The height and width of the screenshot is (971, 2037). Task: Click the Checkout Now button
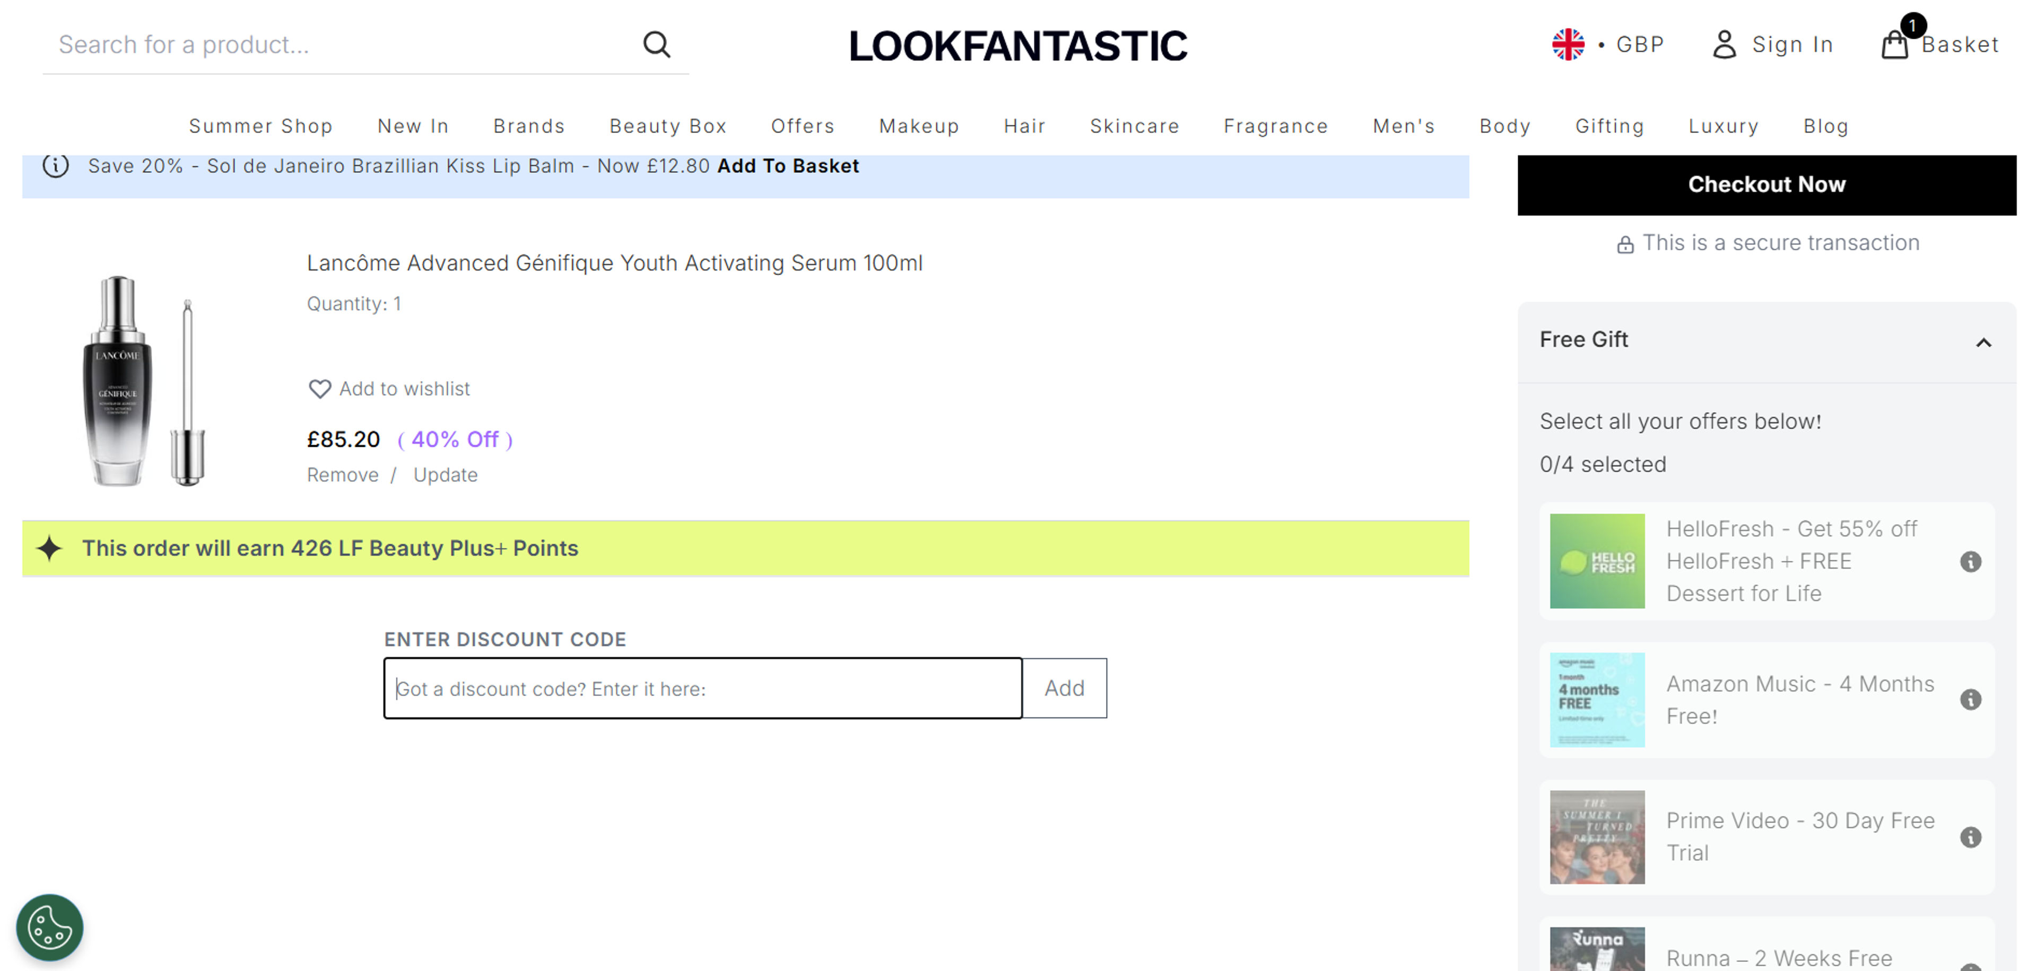tap(1766, 185)
